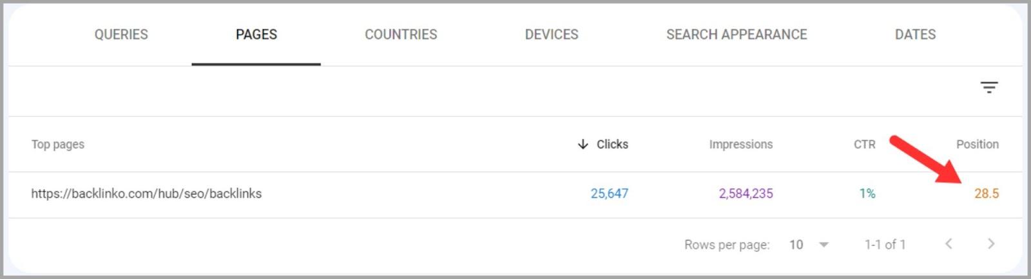
Task: Go to the previous results page
Action: click(949, 244)
